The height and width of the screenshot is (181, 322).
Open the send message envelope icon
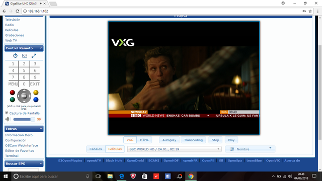coord(25,56)
